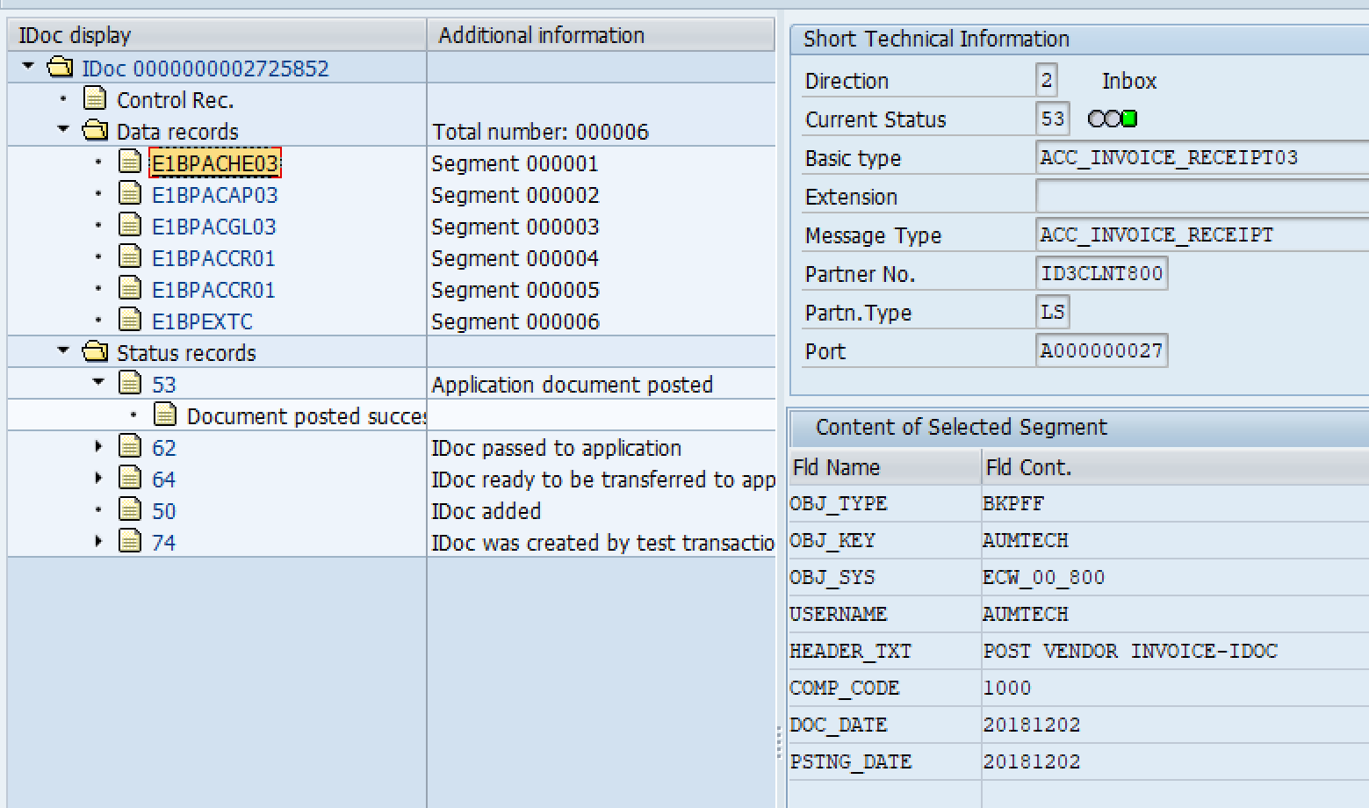Click the document icon beside E1BPEXTC
Screen dimensions: 1369x808
pos(130,321)
